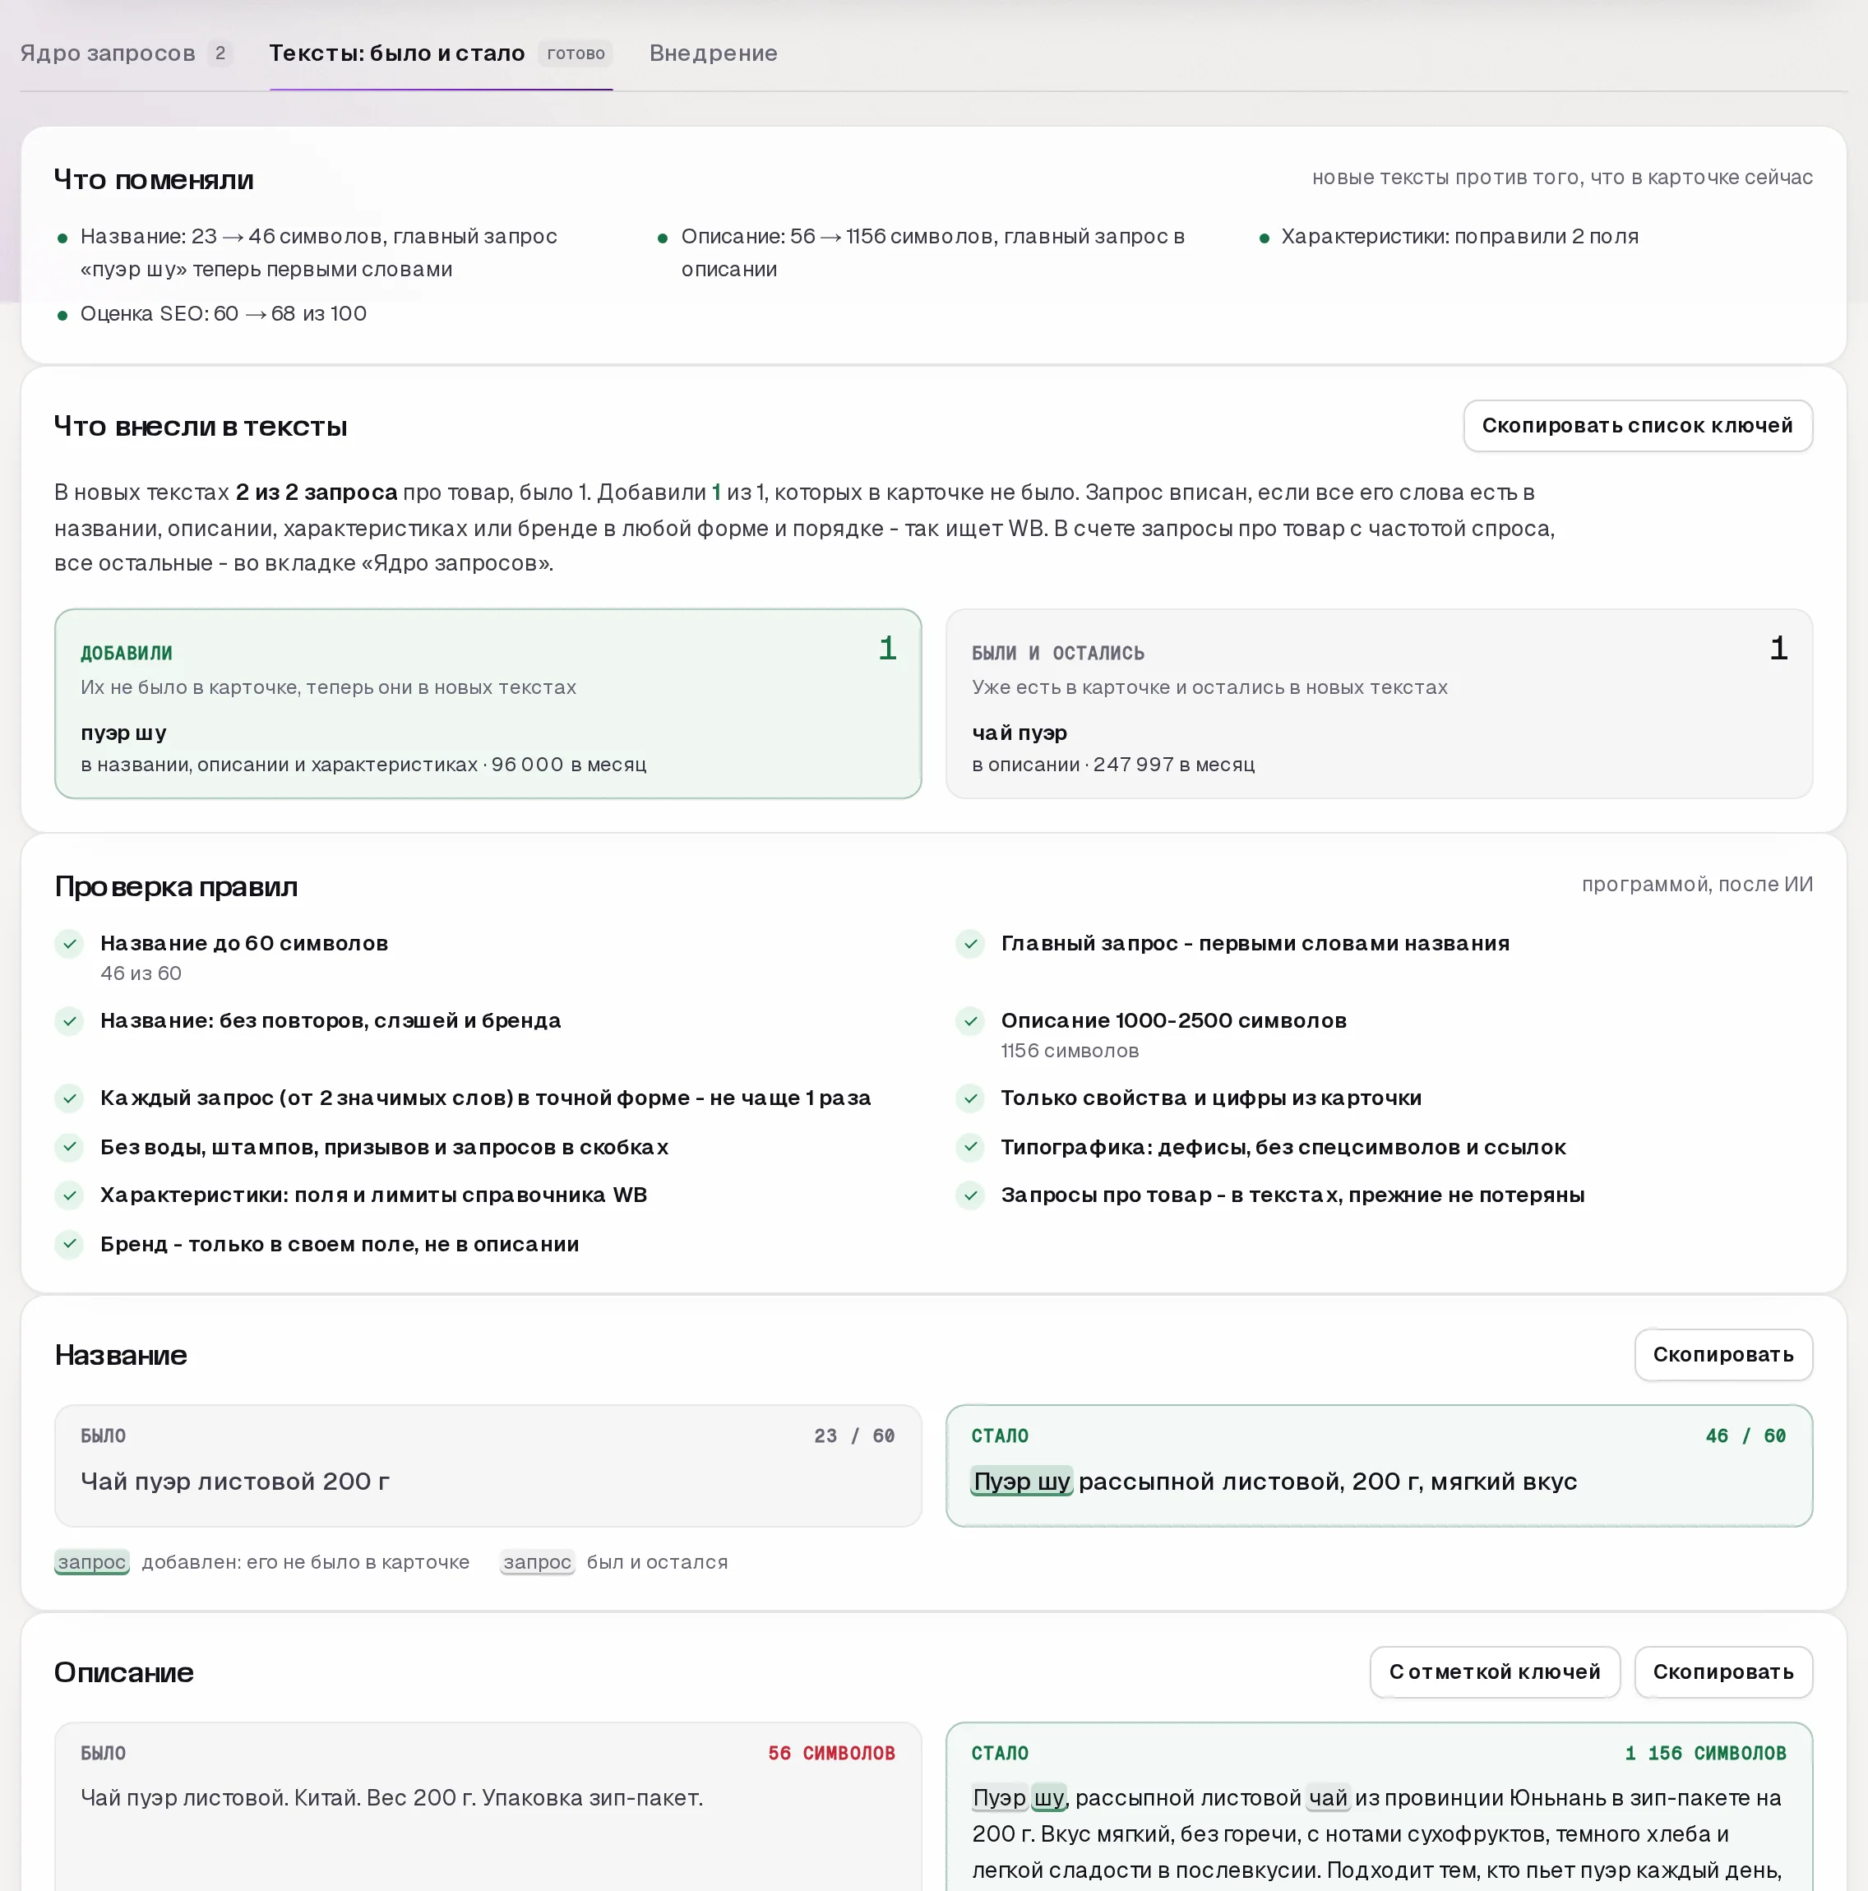The height and width of the screenshot is (1891, 1868).
Task: Click «Характеристики: поправили 2 поля» bullet
Action: coord(1459,236)
